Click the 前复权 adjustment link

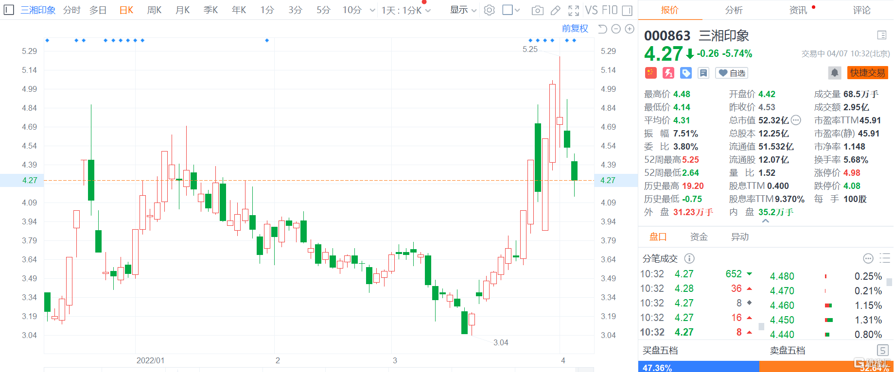[575, 29]
